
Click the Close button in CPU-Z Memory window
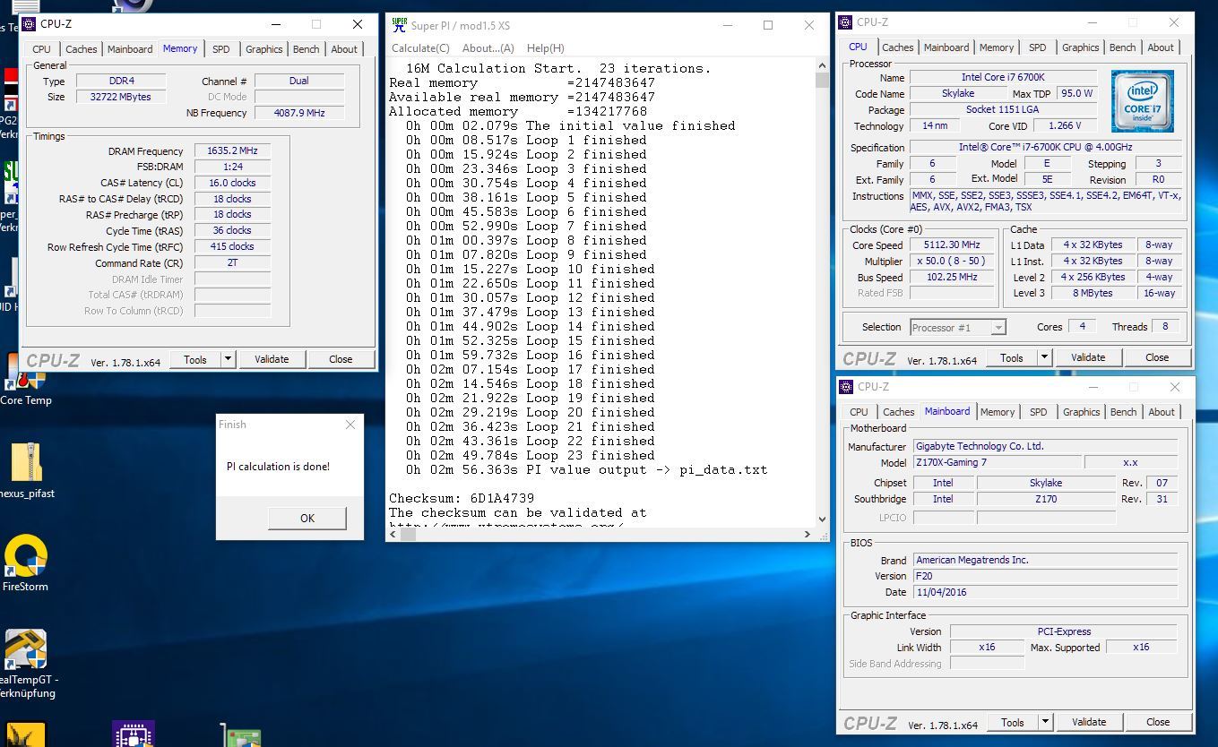(x=341, y=359)
